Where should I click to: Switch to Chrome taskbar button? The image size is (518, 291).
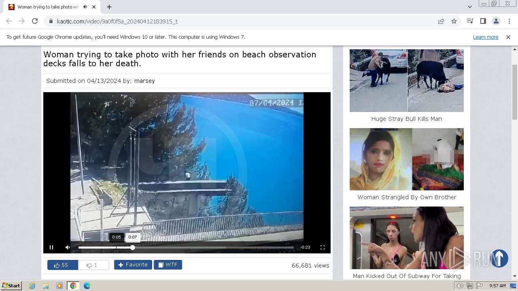73,286
